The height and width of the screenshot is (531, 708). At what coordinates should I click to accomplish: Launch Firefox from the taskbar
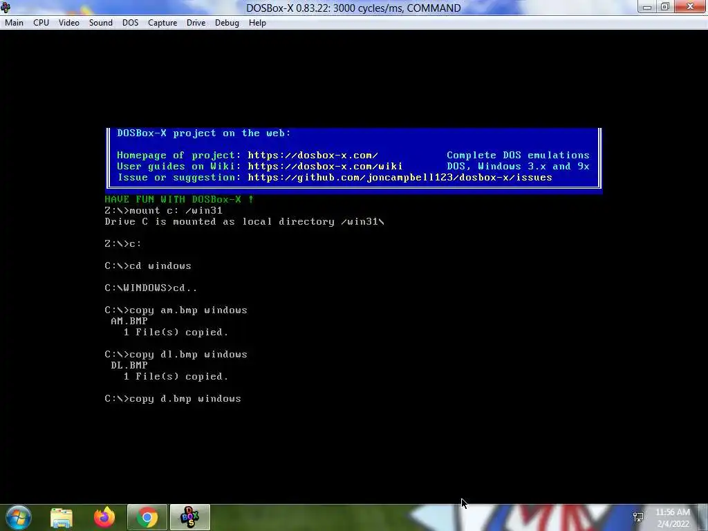pyautogui.click(x=104, y=517)
